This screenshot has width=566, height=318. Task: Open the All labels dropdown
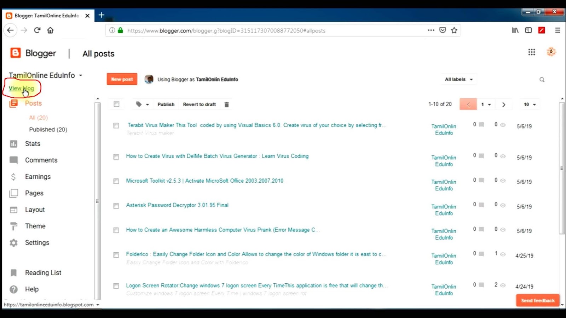[x=459, y=79]
